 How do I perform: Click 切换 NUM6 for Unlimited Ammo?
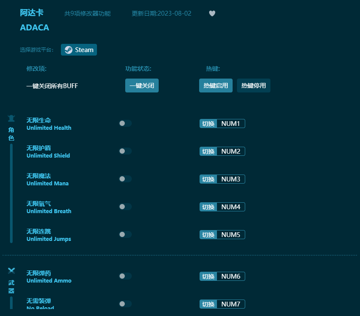222,276
